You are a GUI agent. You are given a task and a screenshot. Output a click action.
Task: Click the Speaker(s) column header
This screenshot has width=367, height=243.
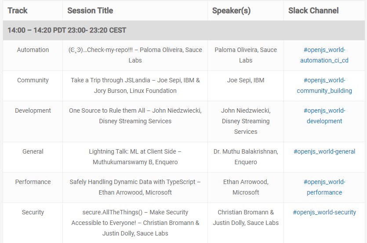[x=231, y=11]
